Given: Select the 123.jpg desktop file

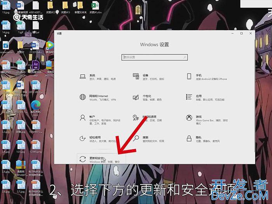Looking at the screenshot, I should [21, 146].
